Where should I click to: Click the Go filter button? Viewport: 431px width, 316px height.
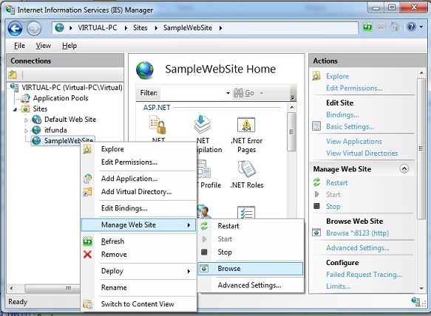(244, 93)
